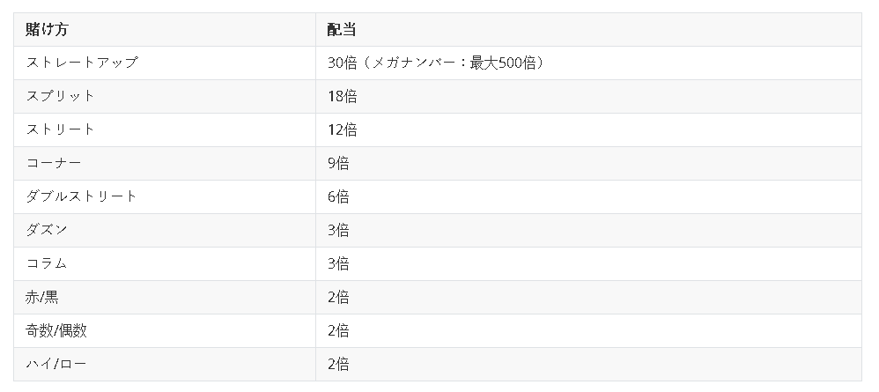Select the 赤/黒 bet cell
879x392 pixels.
pos(42,297)
